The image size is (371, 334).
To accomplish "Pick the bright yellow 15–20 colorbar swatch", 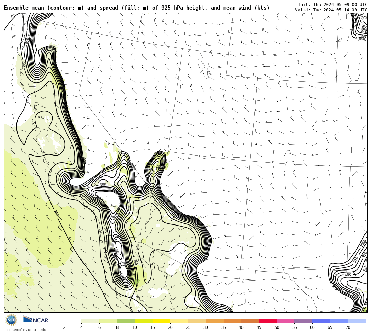I will [161, 321].
